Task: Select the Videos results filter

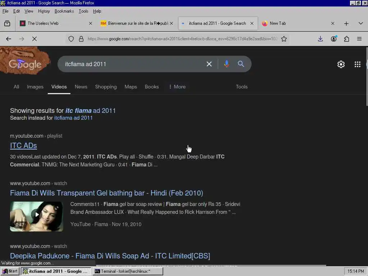Action: click(x=59, y=87)
